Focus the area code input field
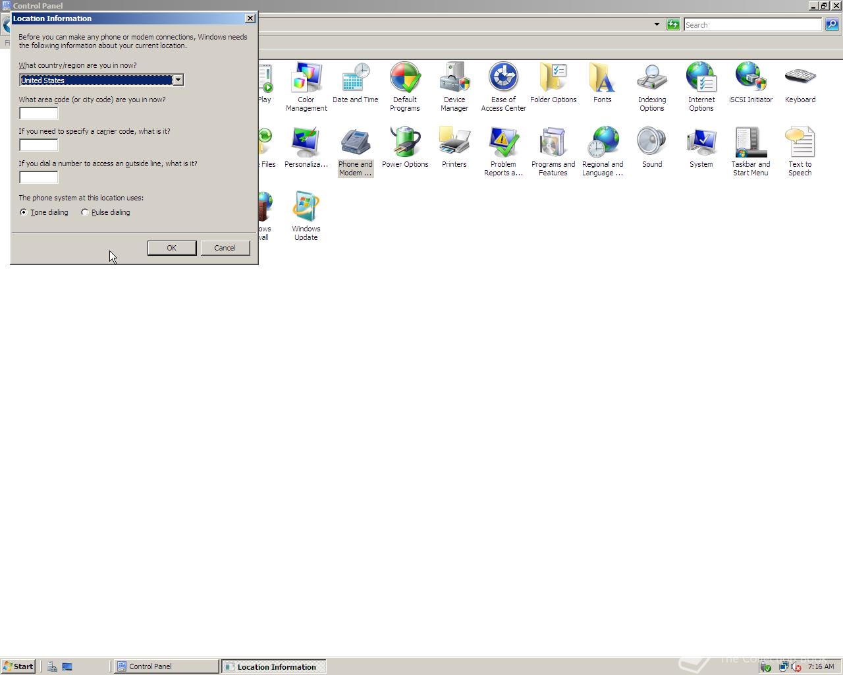This screenshot has width=843, height=675. click(39, 113)
